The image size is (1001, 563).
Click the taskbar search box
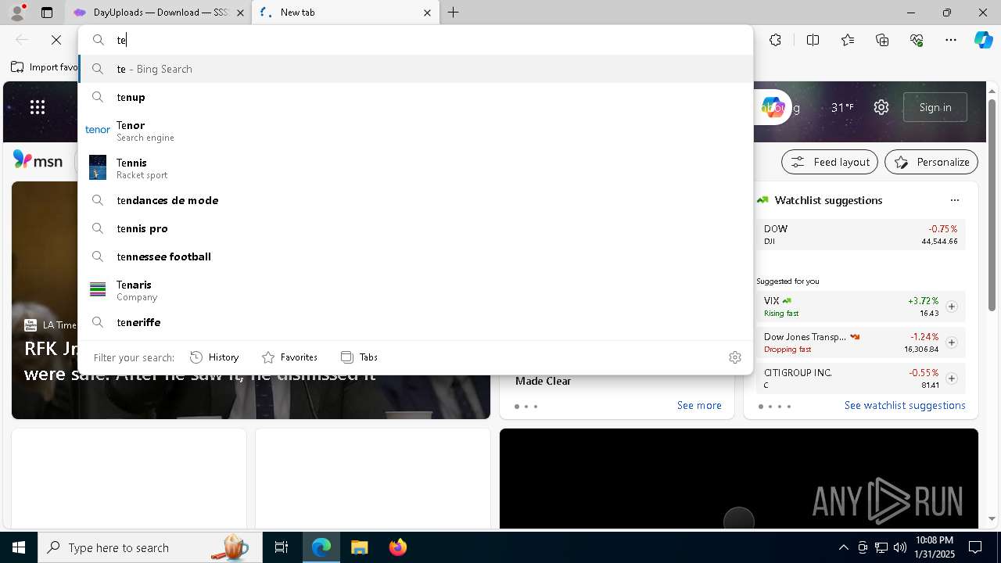click(150, 547)
